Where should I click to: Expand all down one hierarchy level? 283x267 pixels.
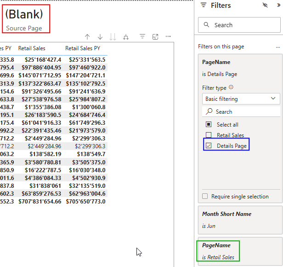[126, 37]
